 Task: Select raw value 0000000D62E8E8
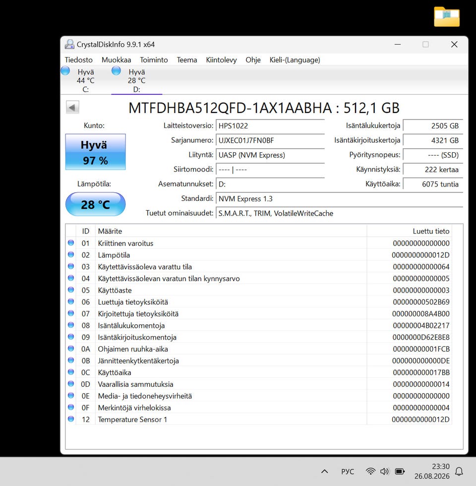click(x=421, y=337)
